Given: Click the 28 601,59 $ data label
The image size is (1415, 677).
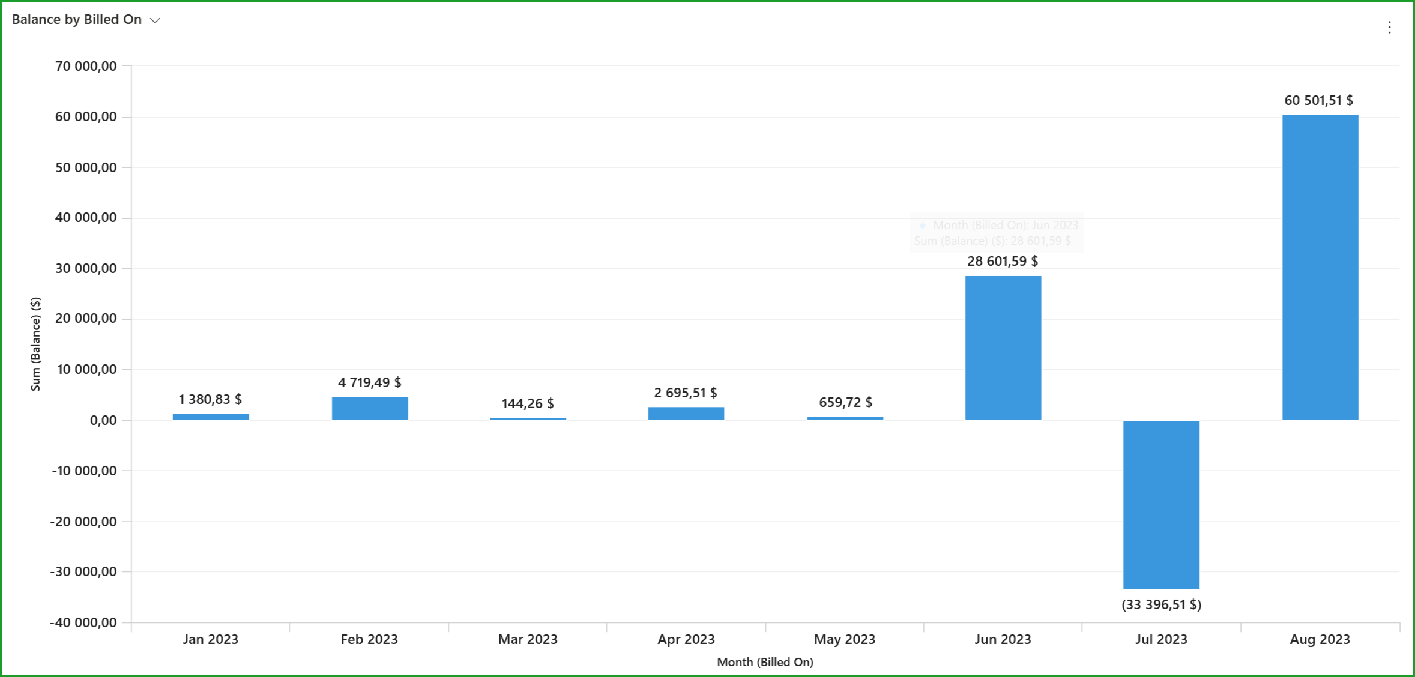Looking at the screenshot, I should 1003,261.
